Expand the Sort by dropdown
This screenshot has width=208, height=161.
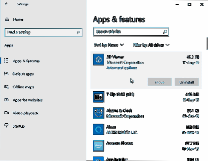point(109,45)
